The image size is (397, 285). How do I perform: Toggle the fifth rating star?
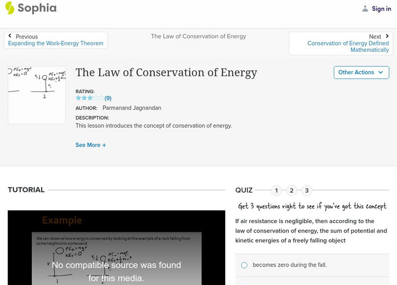click(102, 98)
